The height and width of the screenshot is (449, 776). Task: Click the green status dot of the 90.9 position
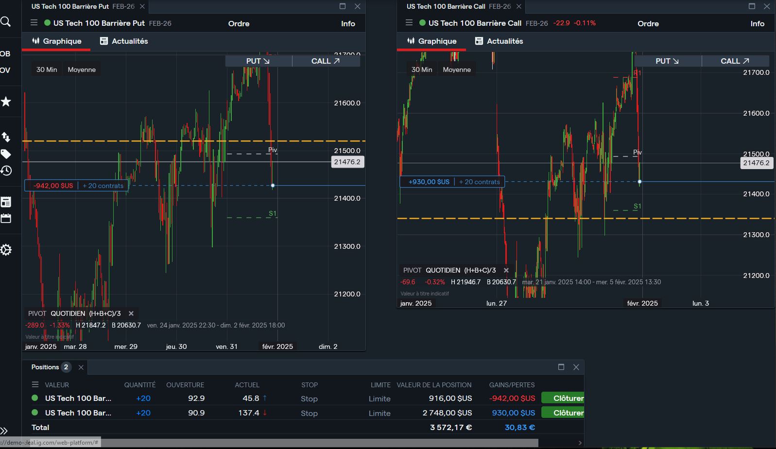35,413
